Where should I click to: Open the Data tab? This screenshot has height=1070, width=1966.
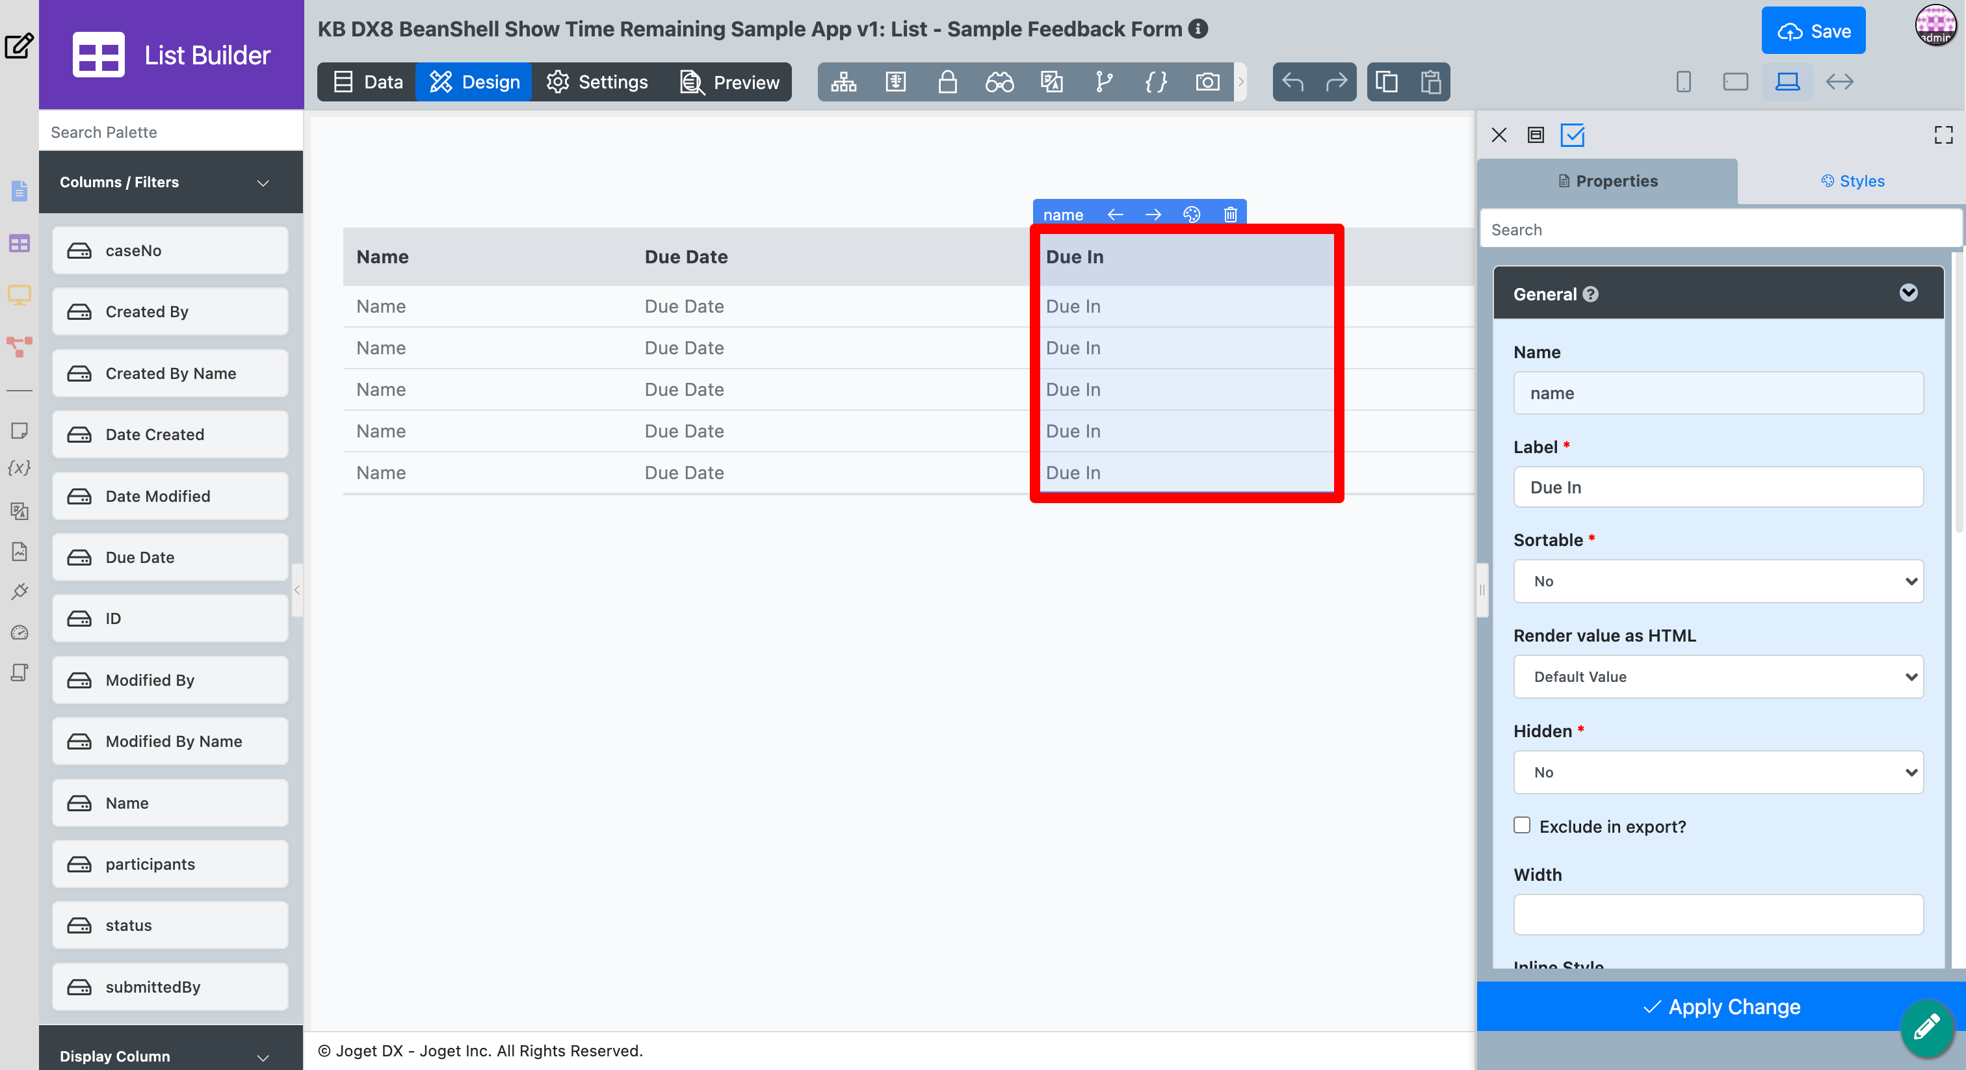(x=368, y=82)
